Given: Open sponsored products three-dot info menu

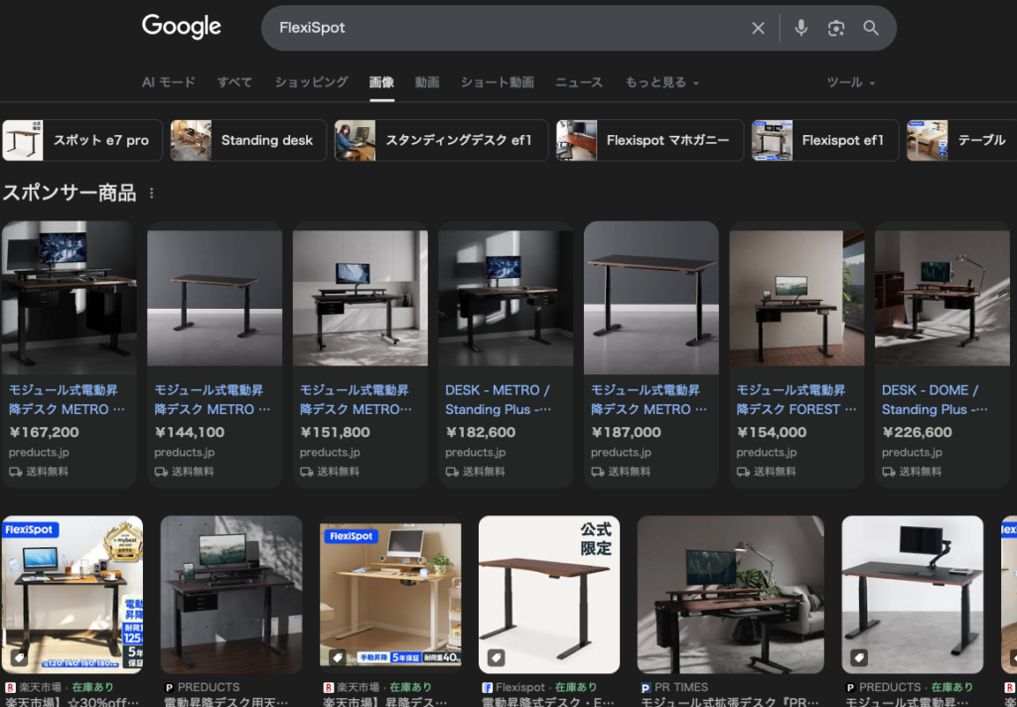Looking at the screenshot, I should click(x=152, y=194).
